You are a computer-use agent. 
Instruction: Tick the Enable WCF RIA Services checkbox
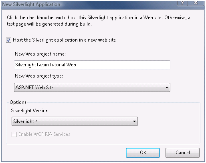click(14, 134)
